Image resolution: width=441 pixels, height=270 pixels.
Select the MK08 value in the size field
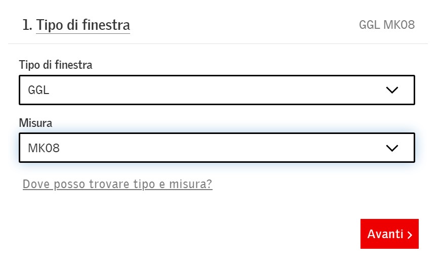[x=44, y=148]
